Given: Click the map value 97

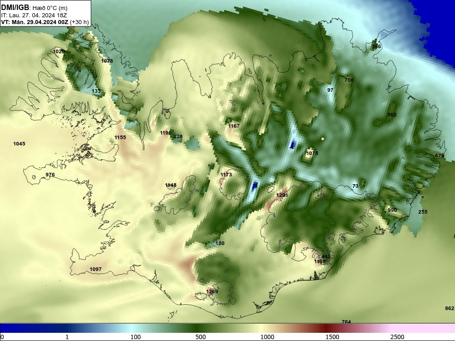Looking at the screenshot, I should 330,90.
